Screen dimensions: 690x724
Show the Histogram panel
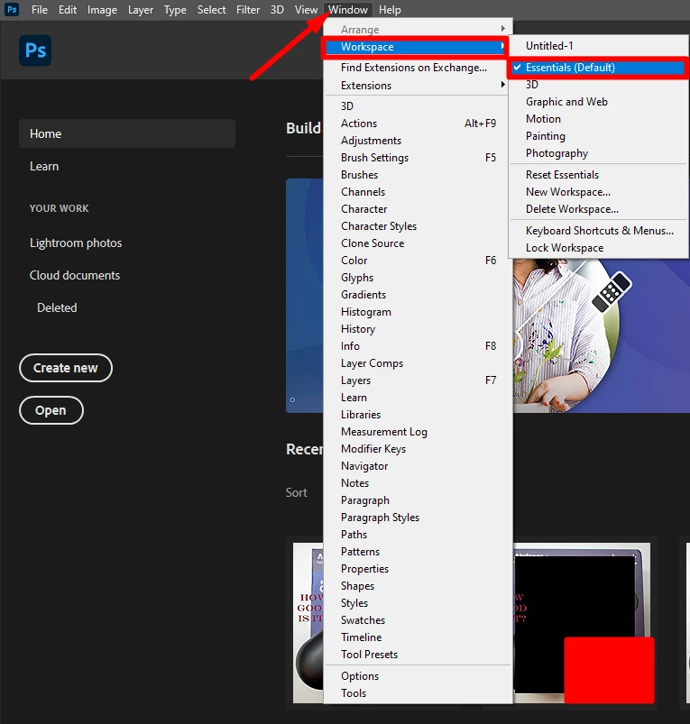click(x=418, y=312)
